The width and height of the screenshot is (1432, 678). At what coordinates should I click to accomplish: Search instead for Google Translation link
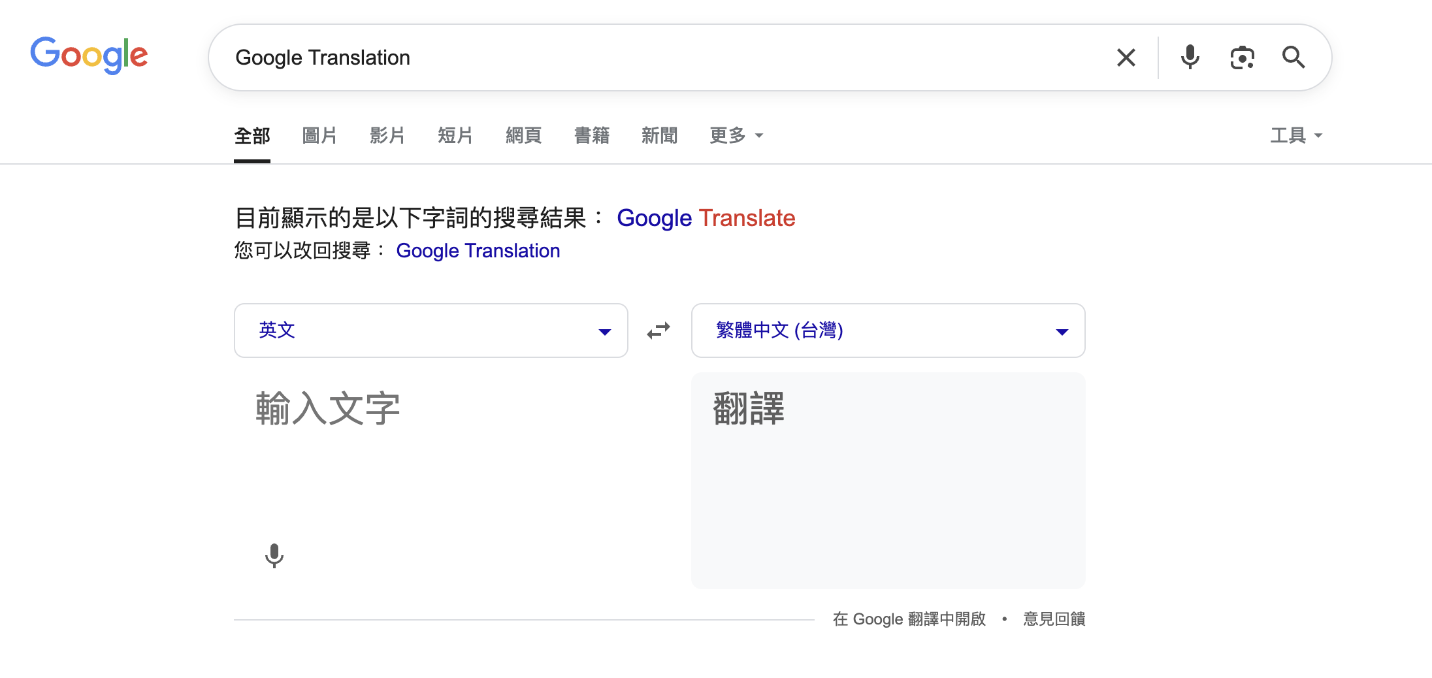pos(478,251)
